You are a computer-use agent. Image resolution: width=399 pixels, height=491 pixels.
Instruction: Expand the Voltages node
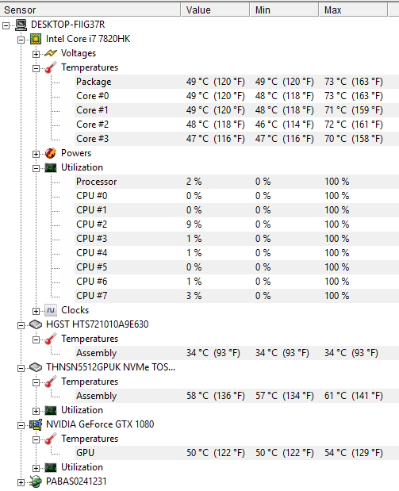point(36,54)
